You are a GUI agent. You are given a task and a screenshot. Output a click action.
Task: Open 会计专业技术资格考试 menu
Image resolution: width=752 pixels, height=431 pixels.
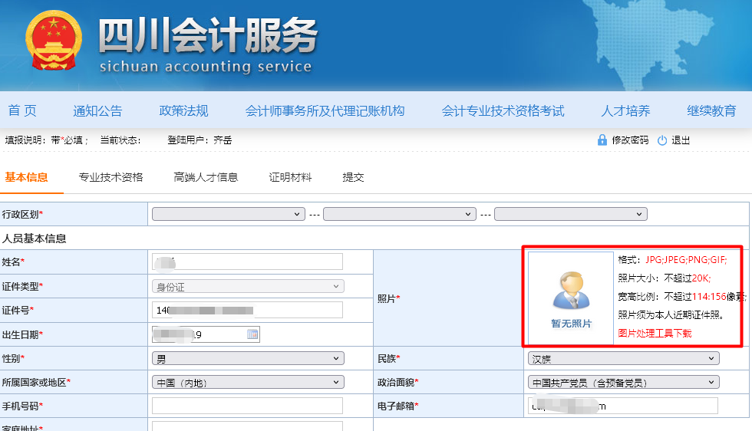click(503, 110)
